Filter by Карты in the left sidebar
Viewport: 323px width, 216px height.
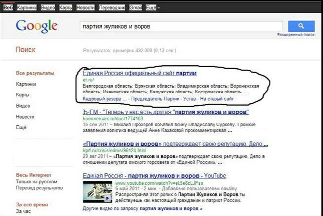point(23,95)
